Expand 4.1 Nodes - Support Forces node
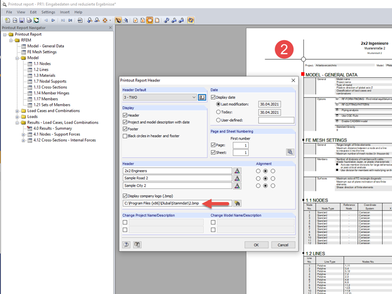The image size is (392, 294). (24, 135)
